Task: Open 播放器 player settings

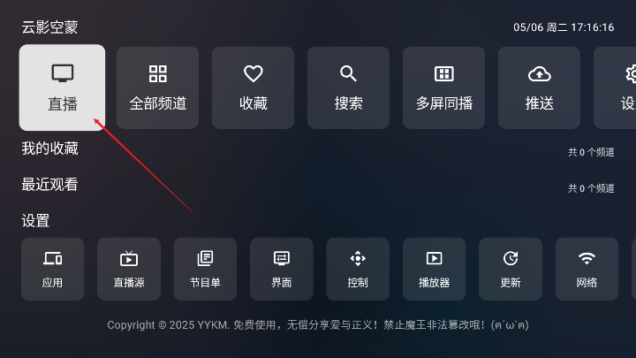Action: coord(434,269)
